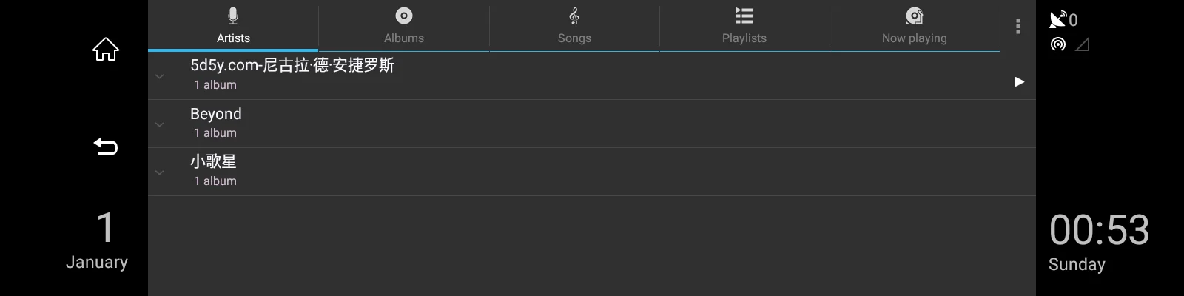
Task: Tap the 00:53 clock display
Action: (x=1099, y=230)
